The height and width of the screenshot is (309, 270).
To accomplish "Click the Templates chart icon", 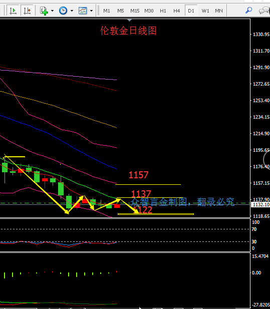I will point(83,11).
